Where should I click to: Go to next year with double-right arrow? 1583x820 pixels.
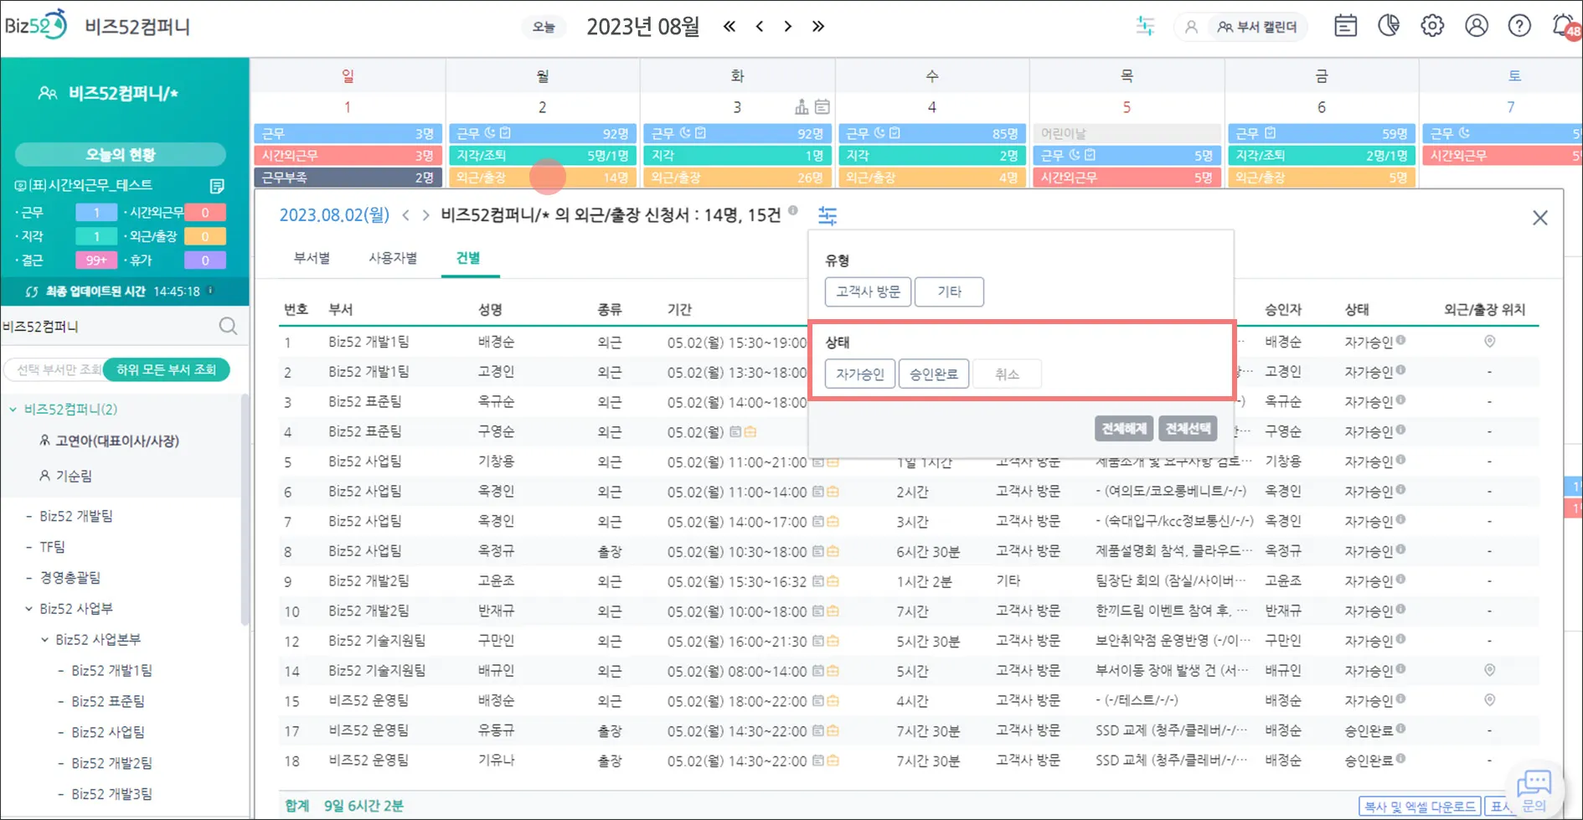click(818, 26)
